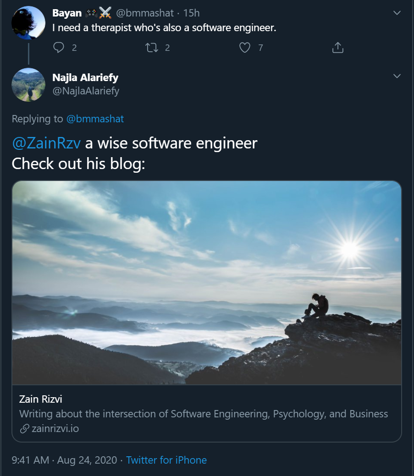This screenshot has width=414, height=476.
Task: Open the Twitter for iPhone source link
Action: tap(166, 460)
